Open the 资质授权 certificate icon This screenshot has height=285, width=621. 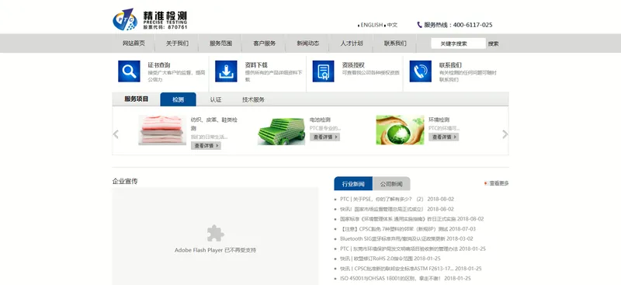[x=323, y=71]
